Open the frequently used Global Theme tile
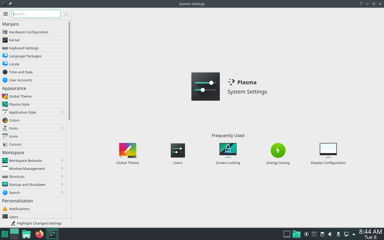 click(128, 154)
